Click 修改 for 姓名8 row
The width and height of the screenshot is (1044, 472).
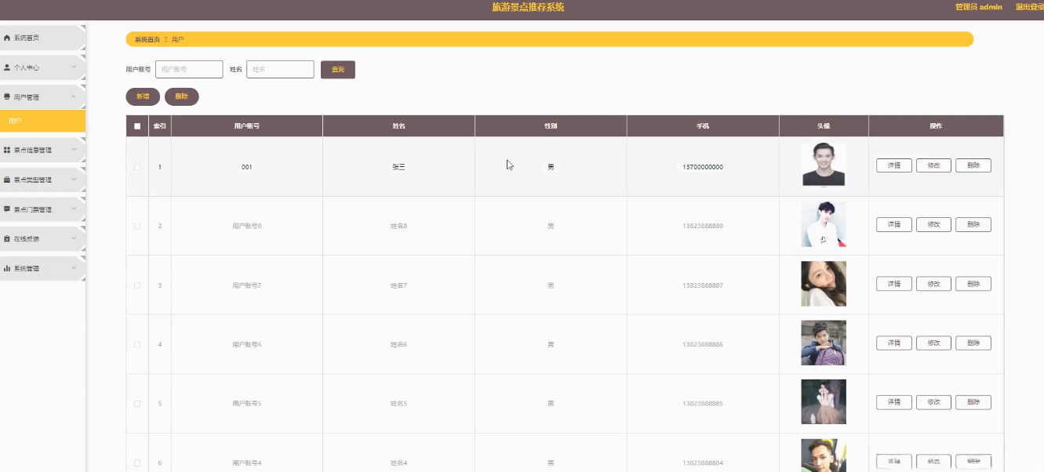click(x=933, y=225)
